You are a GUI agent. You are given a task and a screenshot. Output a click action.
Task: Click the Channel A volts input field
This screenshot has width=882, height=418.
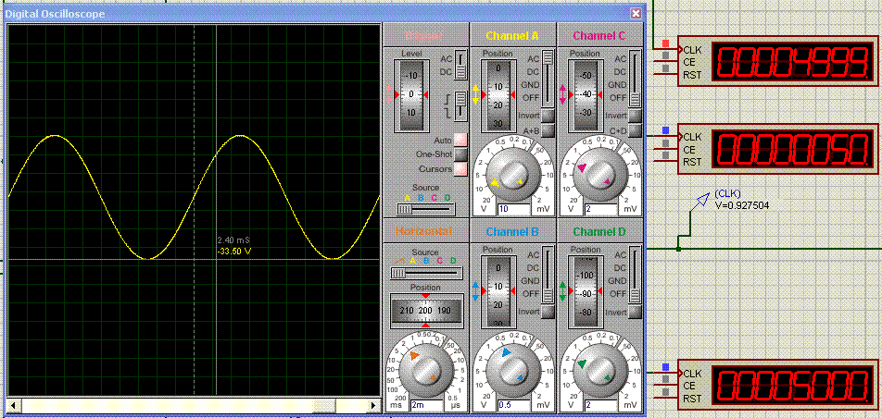coord(512,209)
